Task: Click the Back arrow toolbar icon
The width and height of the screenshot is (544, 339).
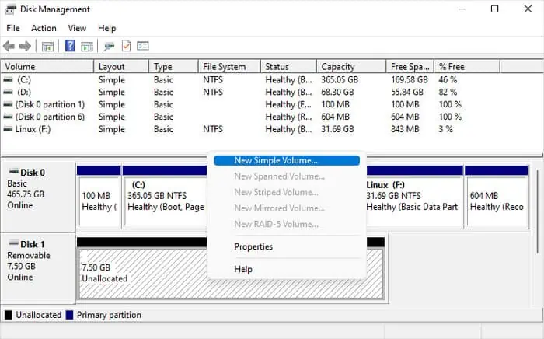Action: point(9,46)
